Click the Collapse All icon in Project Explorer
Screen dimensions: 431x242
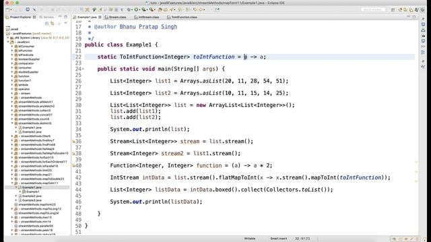(x=46, y=24)
